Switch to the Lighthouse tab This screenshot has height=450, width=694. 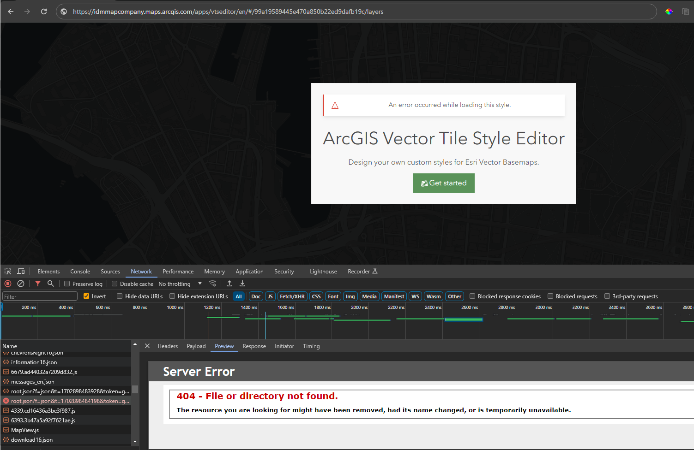click(x=323, y=272)
